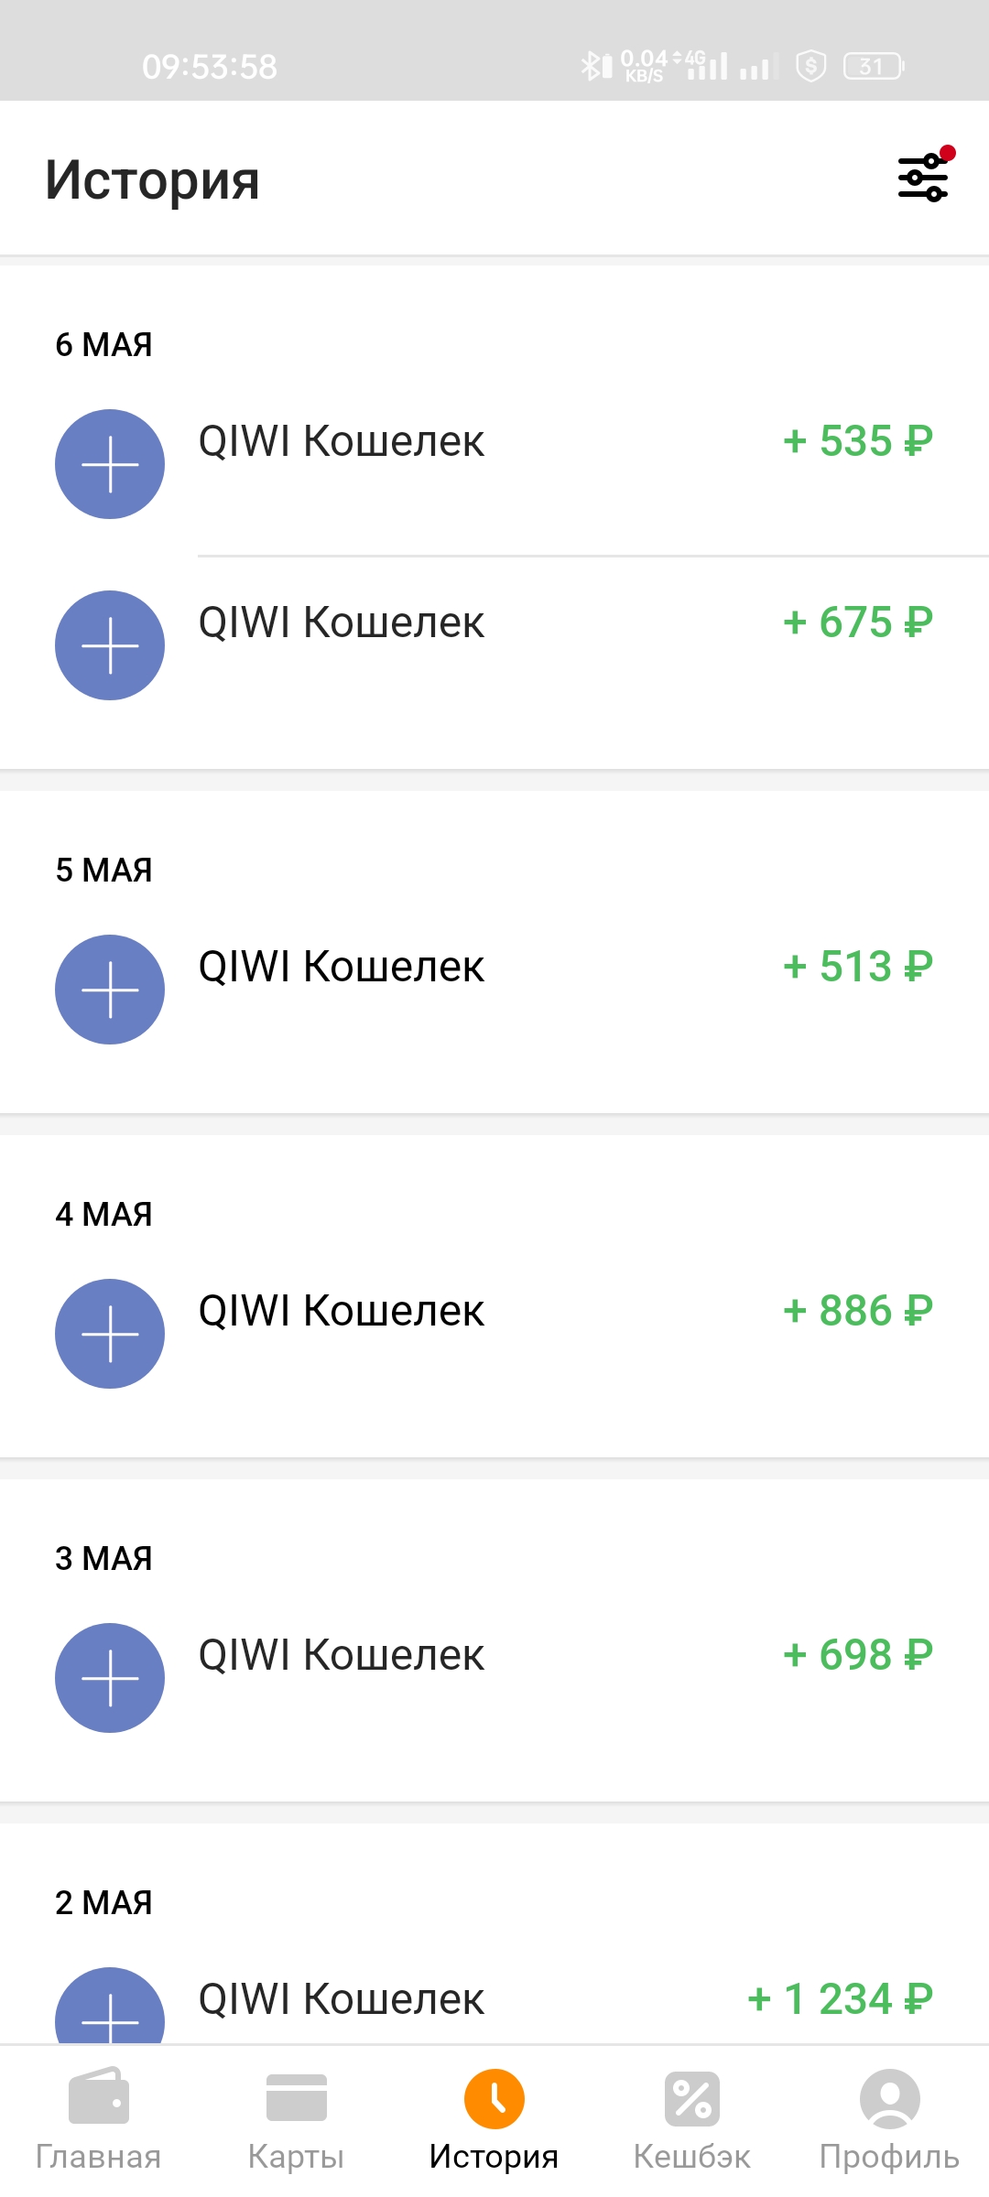Go to the Профиль tab

tap(889, 2119)
